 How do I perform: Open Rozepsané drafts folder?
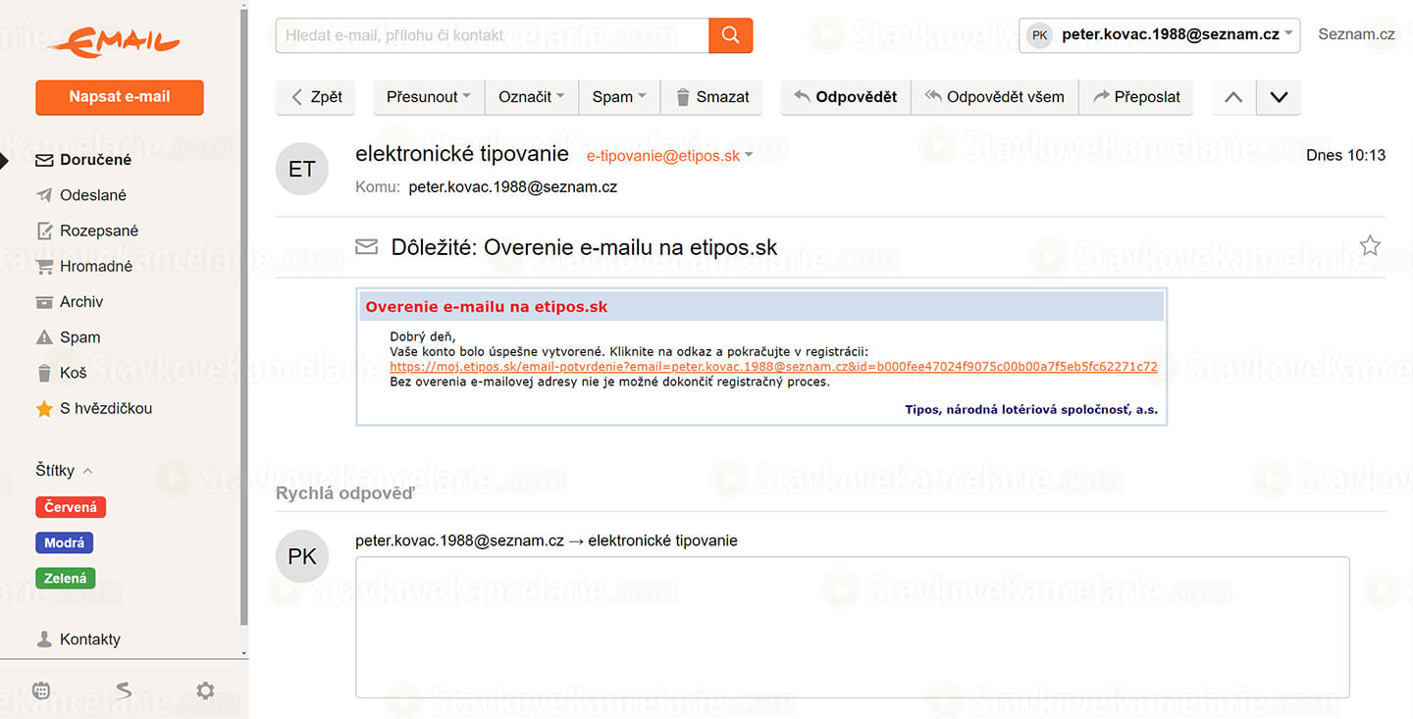coord(99,231)
